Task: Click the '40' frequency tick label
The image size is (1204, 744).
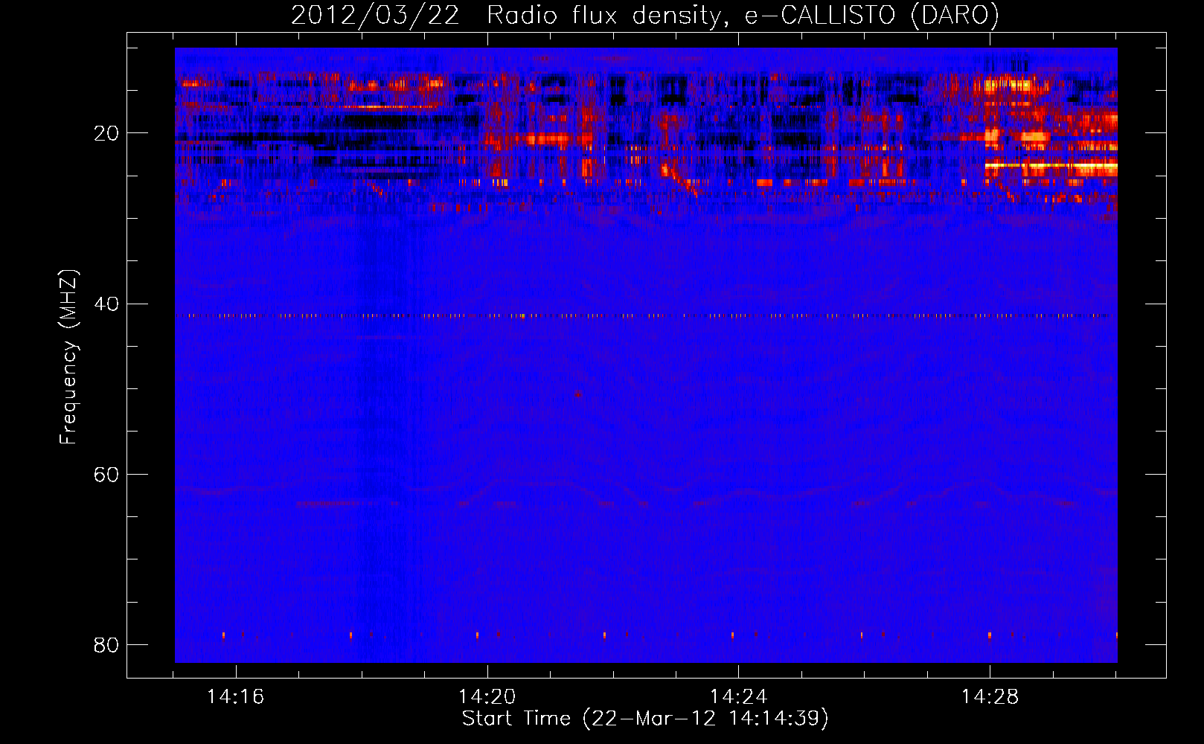Action: [106, 304]
